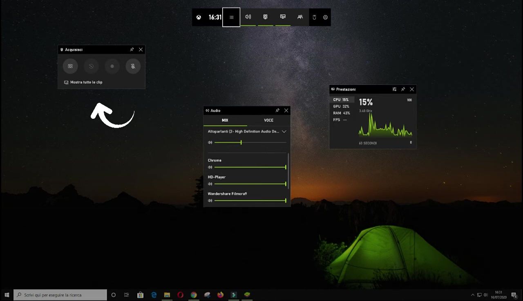523x301 pixels.
Task: Open the Windows Start menu
Action: pos(7,295)
